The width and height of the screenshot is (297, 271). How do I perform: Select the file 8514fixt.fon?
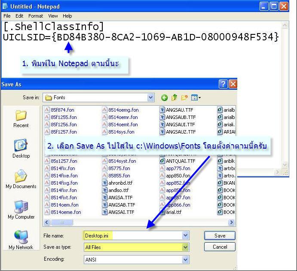point(61,198)
